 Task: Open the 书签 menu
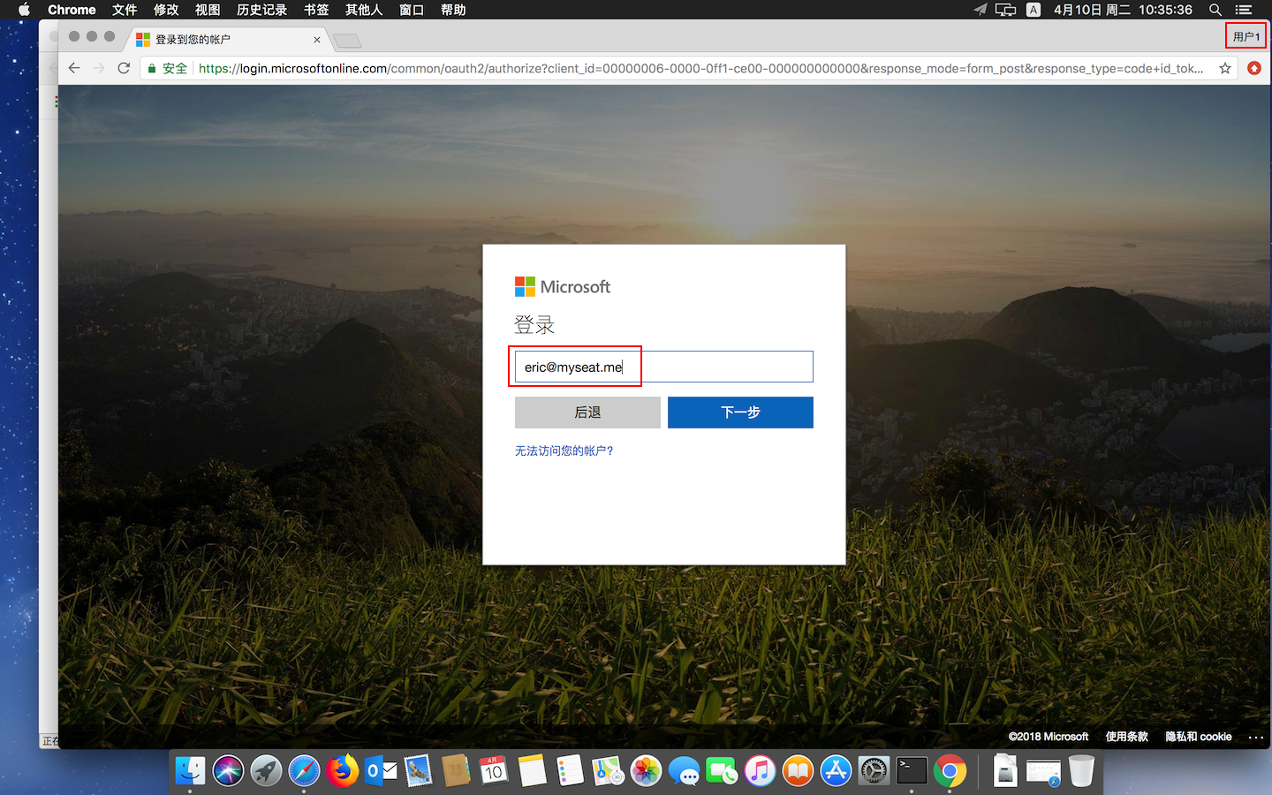(x=316, y=10)
